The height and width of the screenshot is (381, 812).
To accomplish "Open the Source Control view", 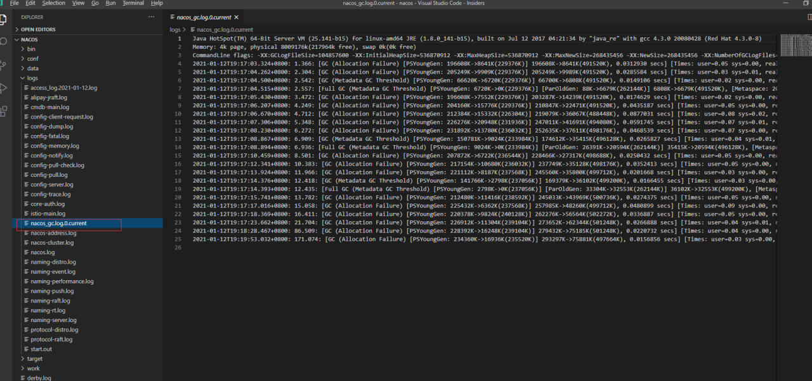I will 3,65.
